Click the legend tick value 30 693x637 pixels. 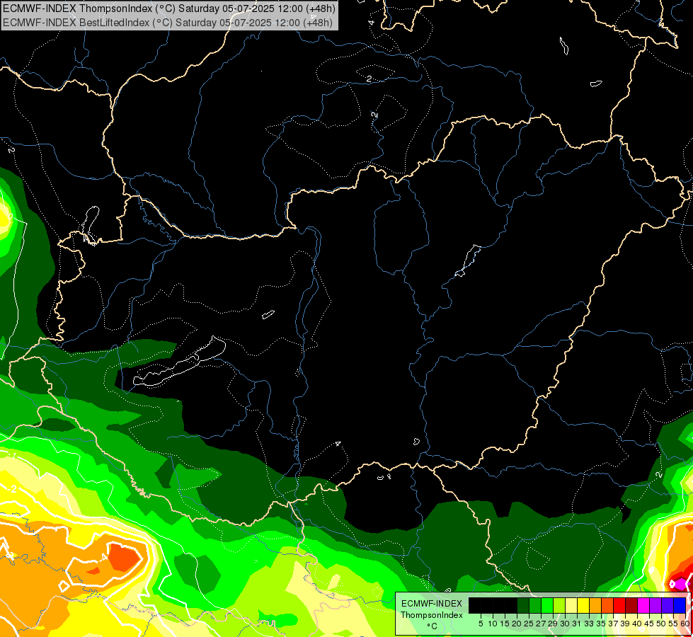(565, 624)
